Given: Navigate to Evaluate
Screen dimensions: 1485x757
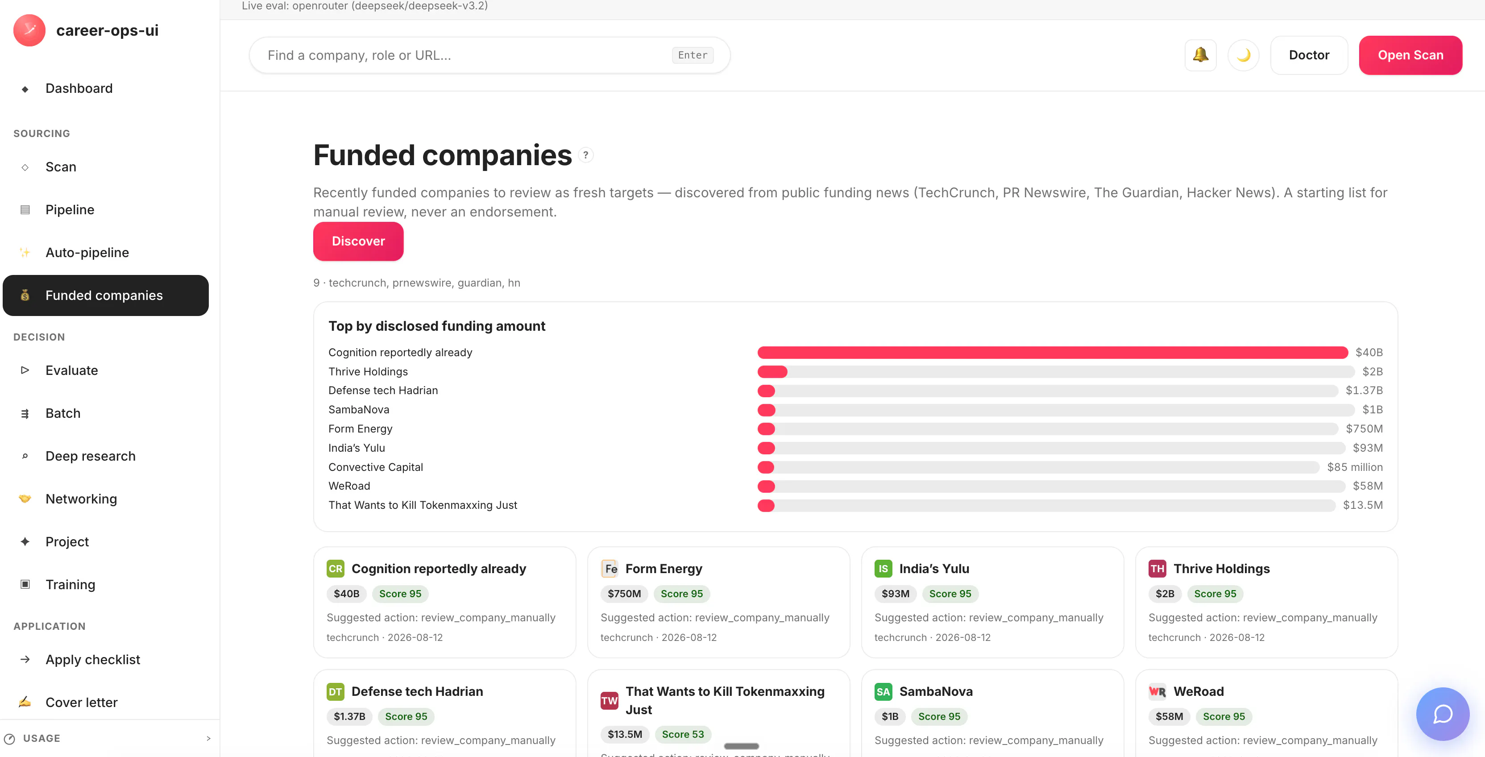Looking at the screenshot, I should 105,370.
